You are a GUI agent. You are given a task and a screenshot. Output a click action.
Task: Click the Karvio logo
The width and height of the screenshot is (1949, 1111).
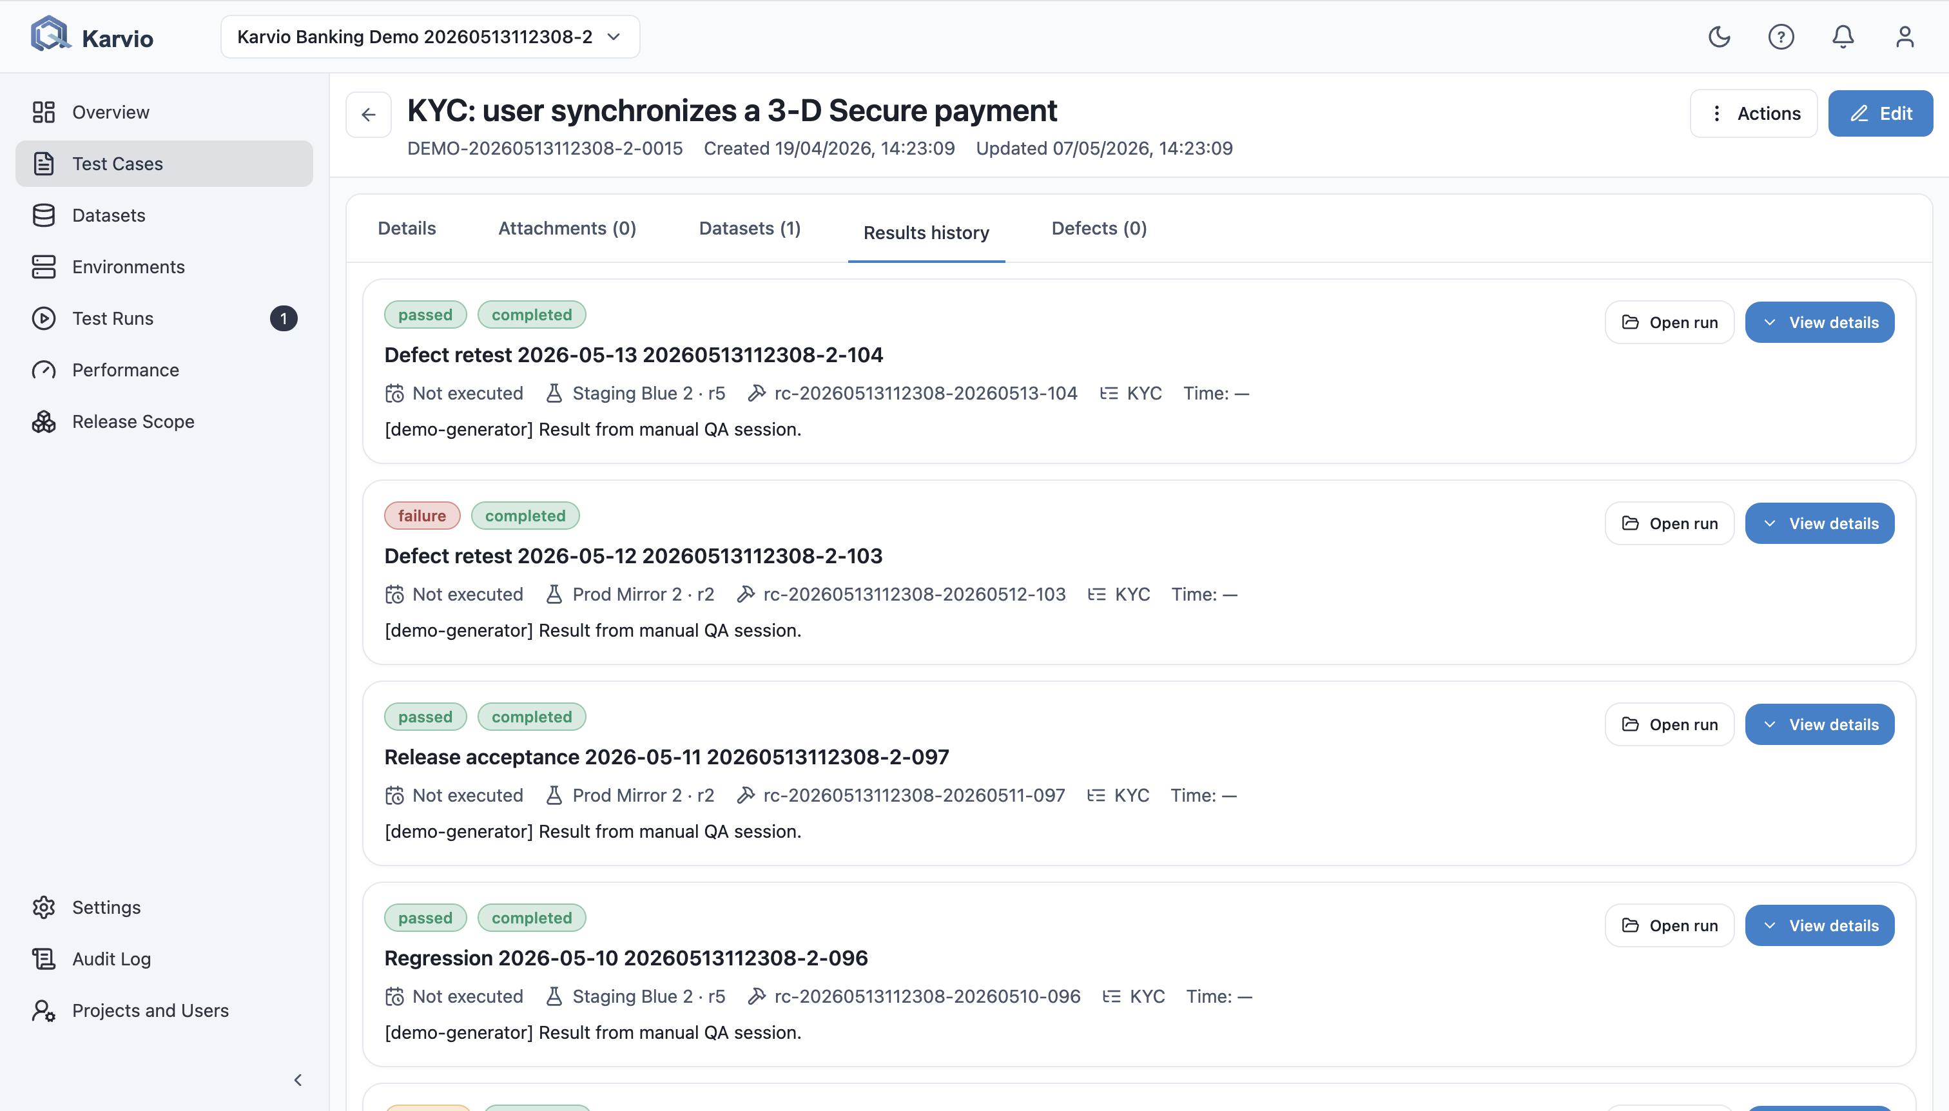tap(92, 36)
